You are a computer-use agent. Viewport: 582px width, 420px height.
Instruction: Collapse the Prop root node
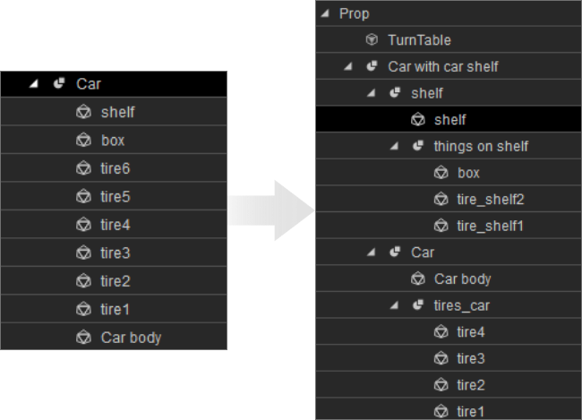click(x=325, y=13)
